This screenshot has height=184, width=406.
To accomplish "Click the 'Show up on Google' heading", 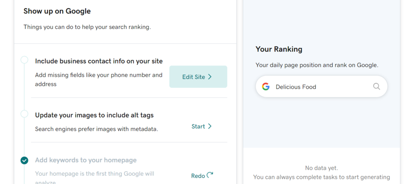I will pos(57,11).
